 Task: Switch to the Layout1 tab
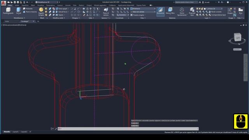tap(16, 132)
